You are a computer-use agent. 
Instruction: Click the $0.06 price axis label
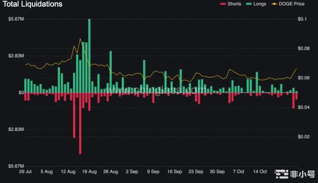303,78
